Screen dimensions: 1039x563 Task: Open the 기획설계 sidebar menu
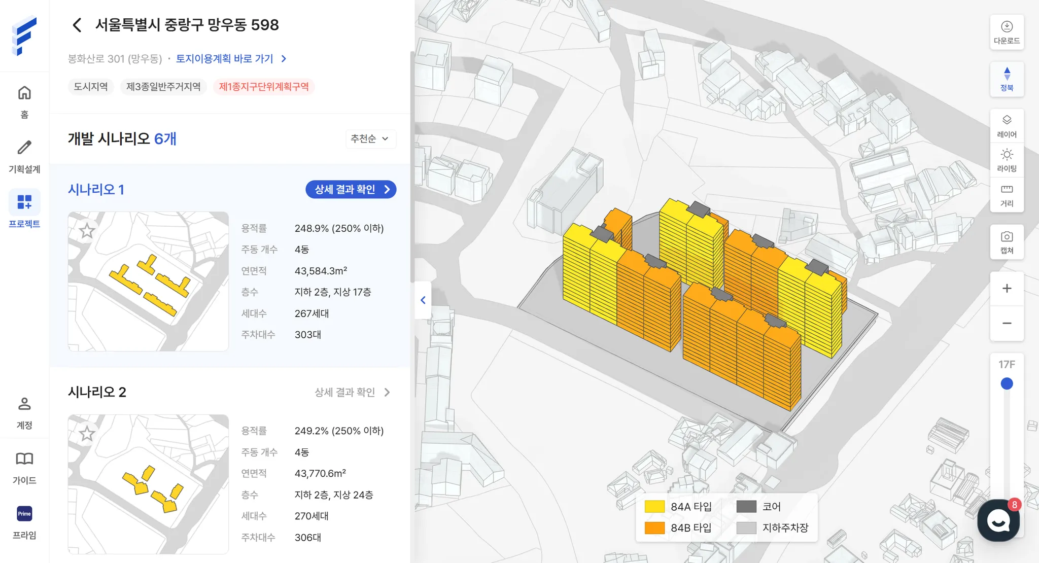point(24,156)
